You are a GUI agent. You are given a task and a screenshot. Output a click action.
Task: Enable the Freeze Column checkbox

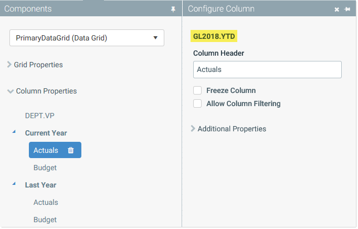197,90
